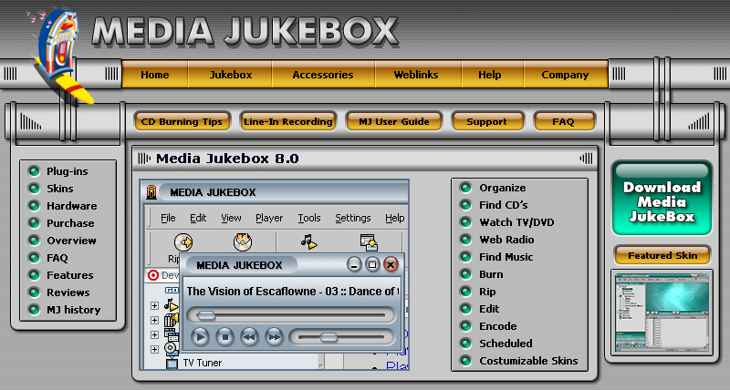Click the burn disc toolbar icon
This screenshot has height=390, width=730.
click(243, 242)
